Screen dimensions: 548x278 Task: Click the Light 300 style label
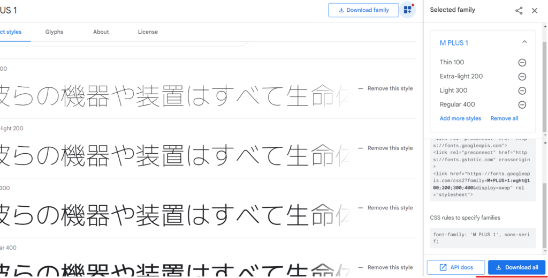click(453, 90)
